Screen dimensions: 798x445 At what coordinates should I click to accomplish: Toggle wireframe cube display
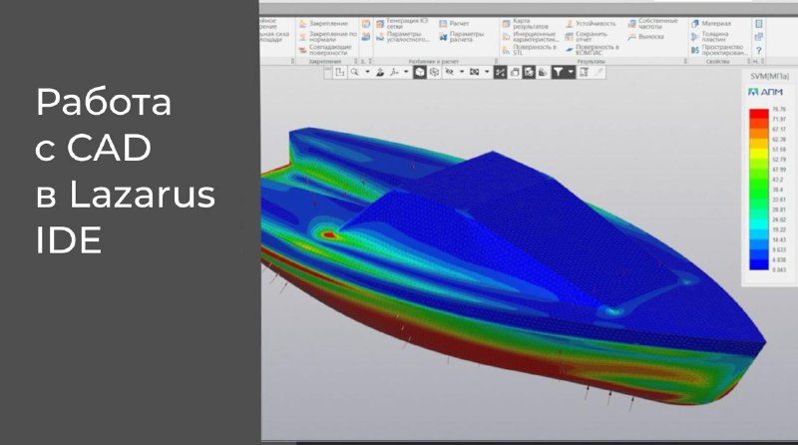click(x=434, y=72)
